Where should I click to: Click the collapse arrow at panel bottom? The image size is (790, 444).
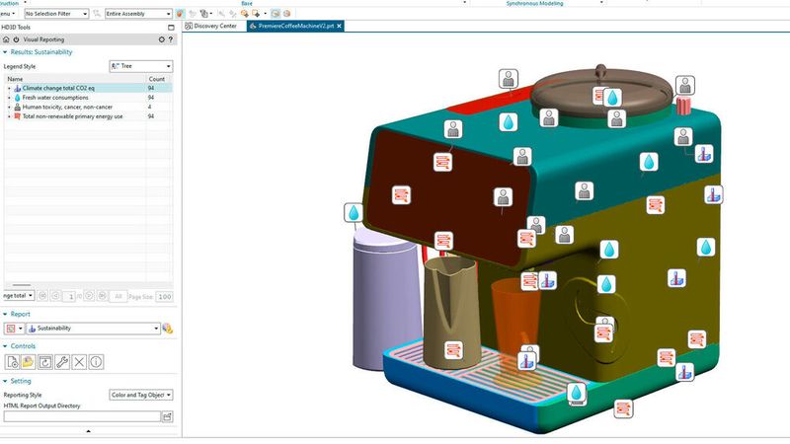point(88,431)
